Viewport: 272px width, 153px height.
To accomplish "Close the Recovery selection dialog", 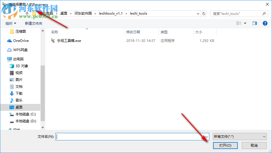I will pyautogui.click(x=267, y=4).
